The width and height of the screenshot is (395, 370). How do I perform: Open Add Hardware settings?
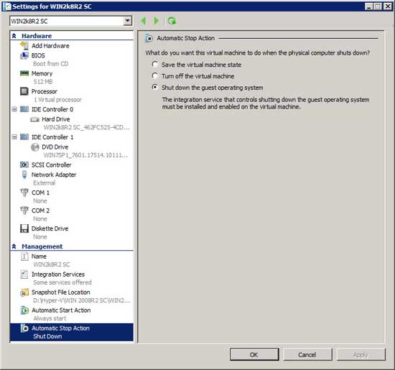click(x=50, y=46)
